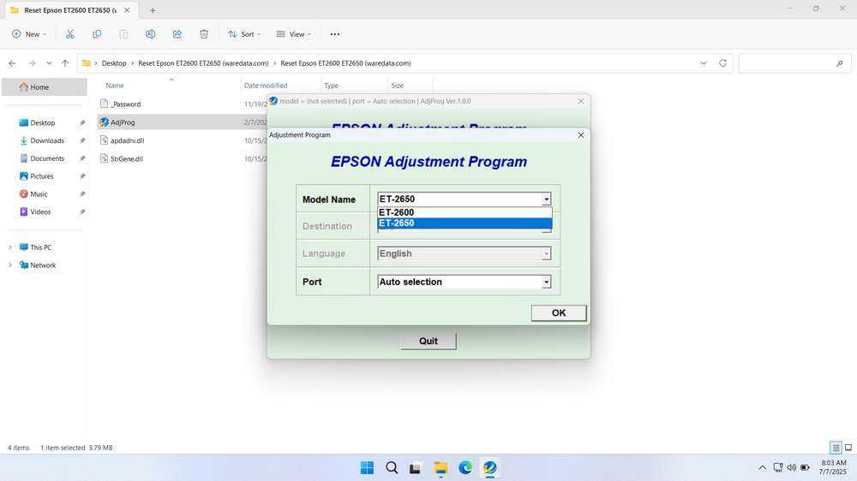Sort files by the Size column
857x481 pixels.
click(398, 86)
